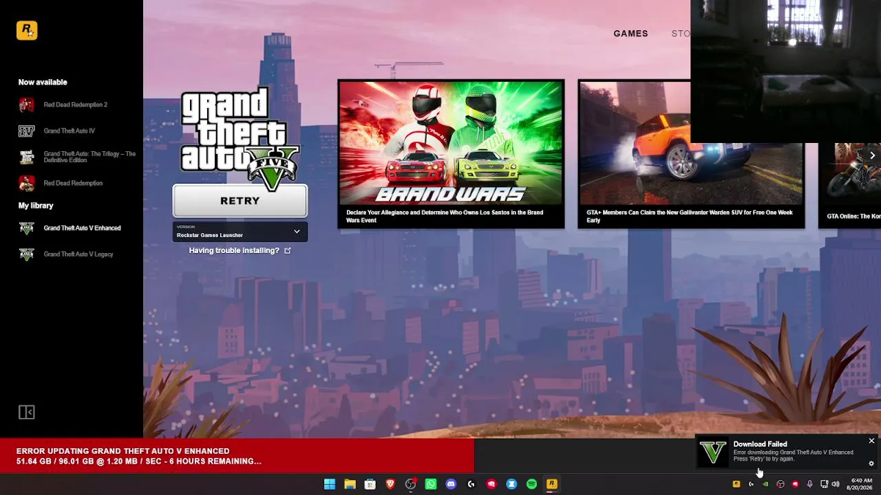Expand the Version dropdown for Rockstar Games Launcher
Viewport: 881px width, 495px height.
pos(240,232)
